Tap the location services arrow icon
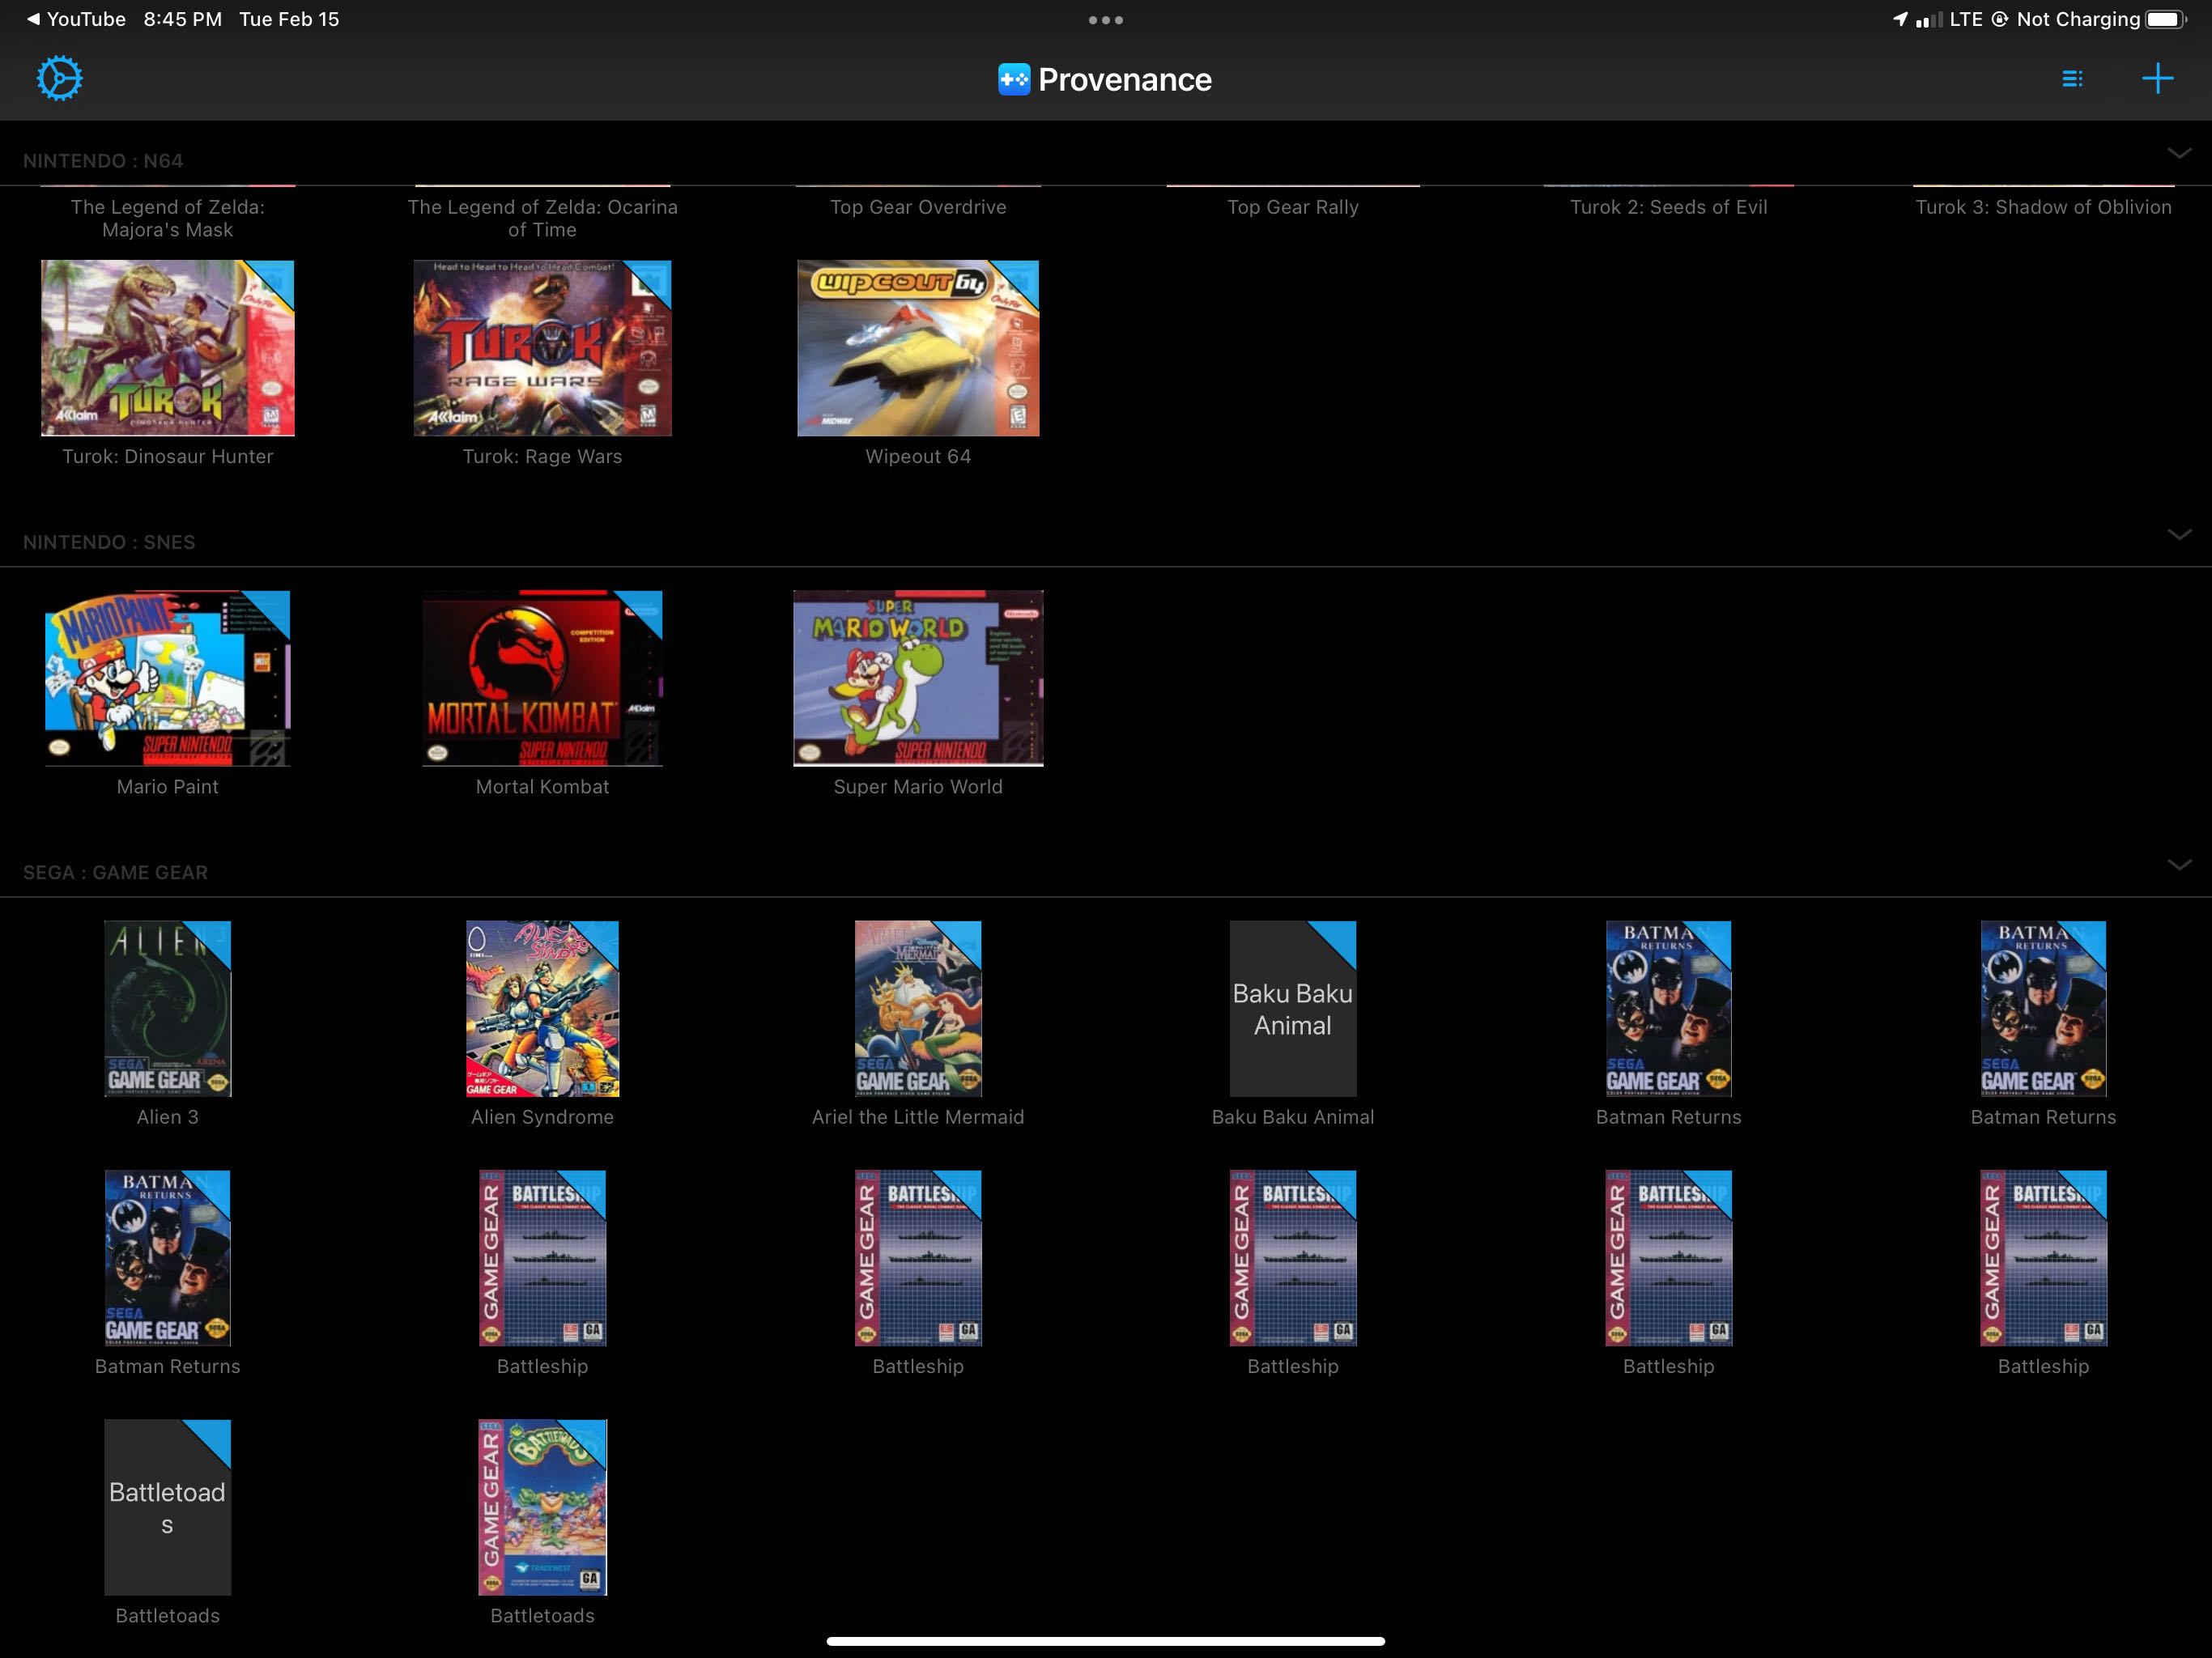Screen dimensions: 2212x1658 1900,19
